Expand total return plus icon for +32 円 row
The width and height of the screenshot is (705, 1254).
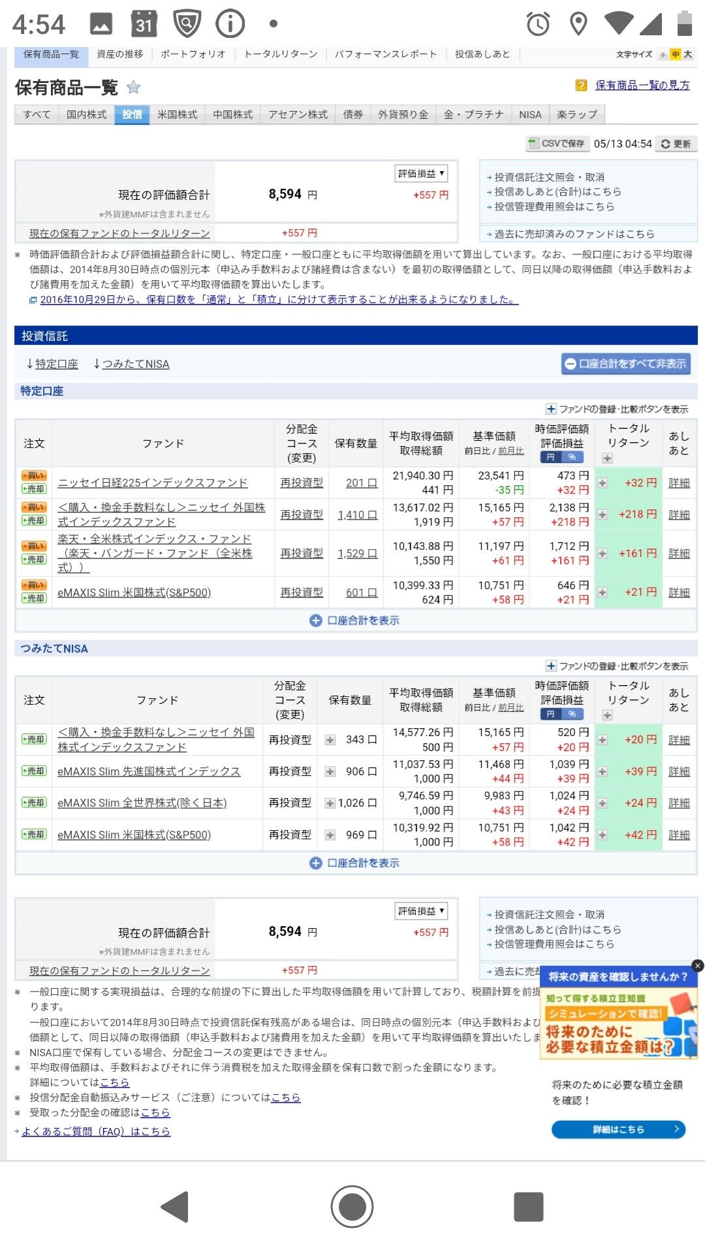pos(603,483)
